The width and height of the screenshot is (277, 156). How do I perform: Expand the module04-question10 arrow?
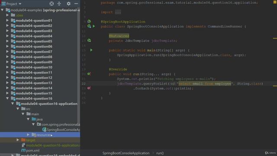tap(7, 67)
